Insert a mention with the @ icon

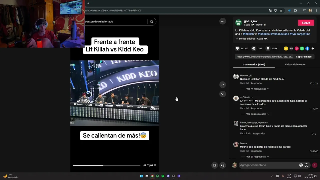(301, 165)
